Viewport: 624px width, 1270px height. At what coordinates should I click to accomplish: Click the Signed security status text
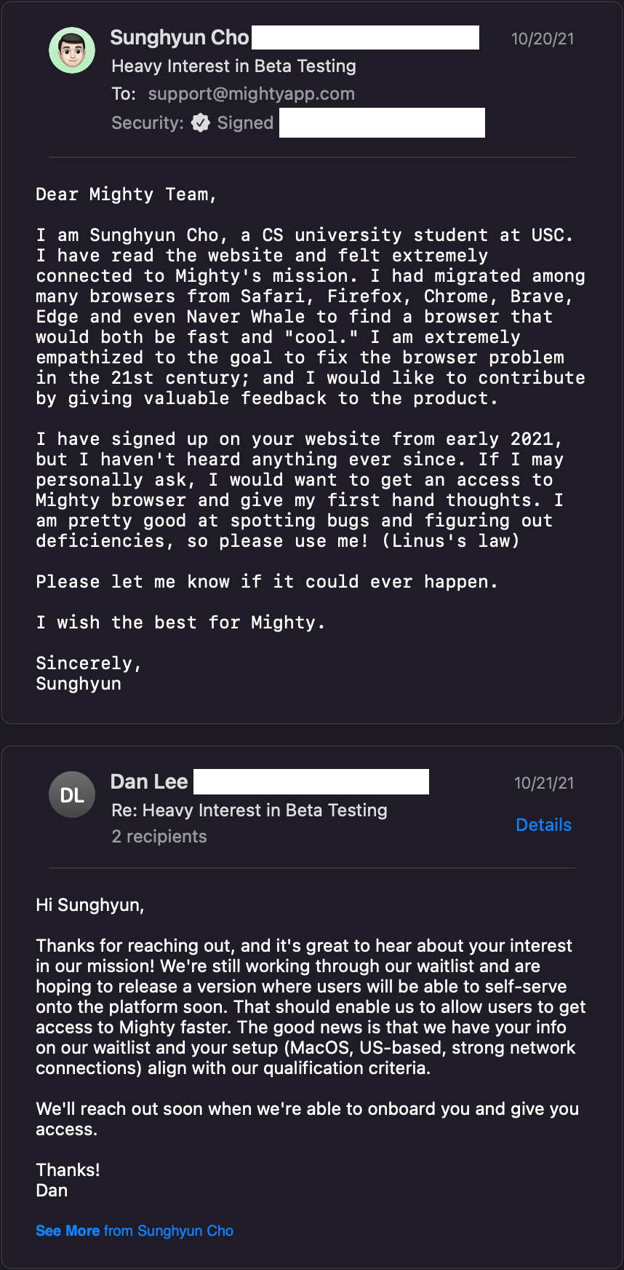coord(245,123)
